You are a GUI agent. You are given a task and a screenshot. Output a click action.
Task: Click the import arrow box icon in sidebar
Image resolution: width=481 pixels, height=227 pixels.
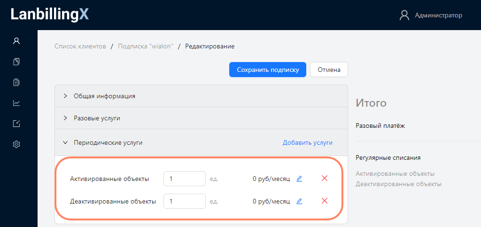point(16,124)
